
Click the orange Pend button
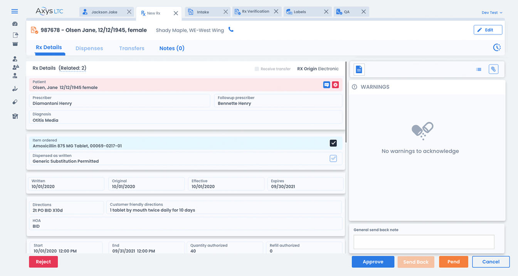454,262
